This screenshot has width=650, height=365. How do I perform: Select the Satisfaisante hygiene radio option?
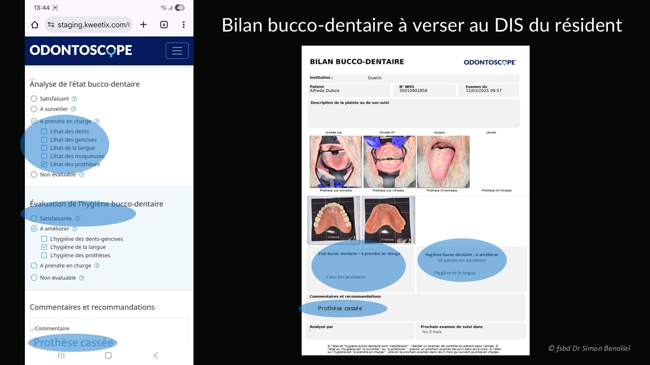pos(34,218)
